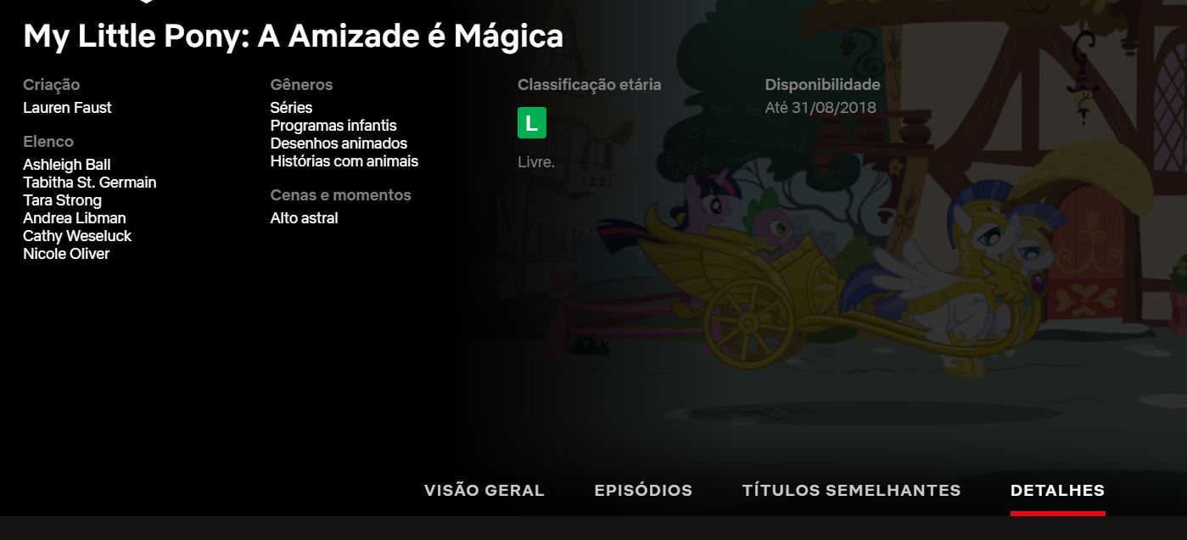Open Tabitha St. Germain's titles
1187x540 pixels.
pyautogui.click(x=89, y=183)
